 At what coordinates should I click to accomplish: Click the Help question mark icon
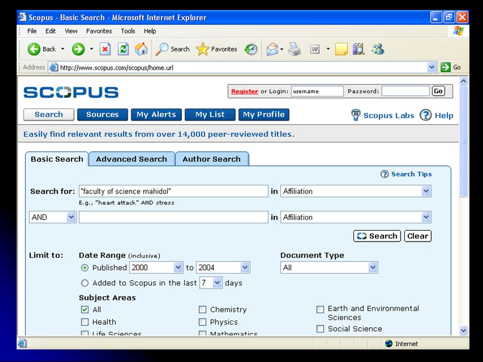tap(426, 115)
